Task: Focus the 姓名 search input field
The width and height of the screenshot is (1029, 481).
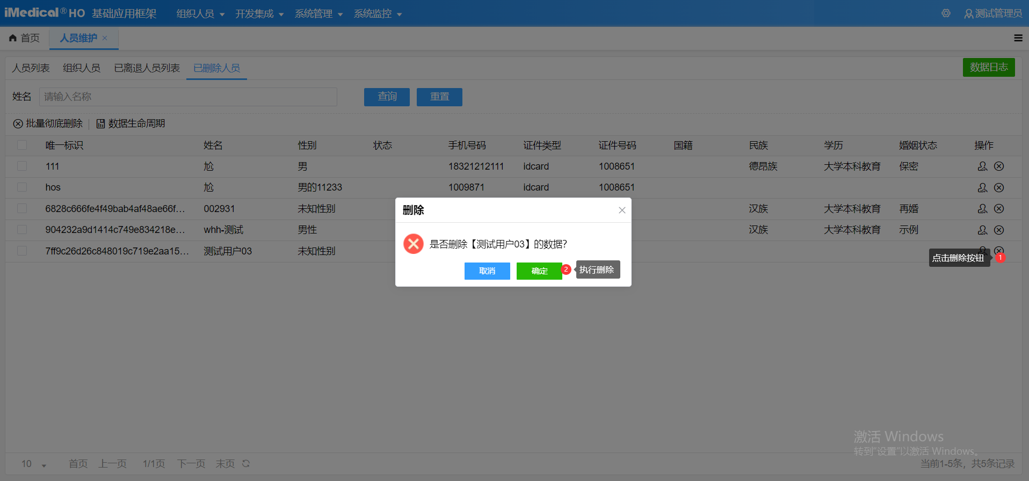Action: coord(188,97)
